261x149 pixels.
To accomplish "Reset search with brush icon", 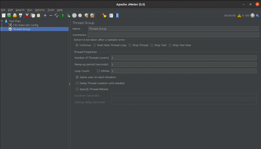I will click(x=105, y=16).
